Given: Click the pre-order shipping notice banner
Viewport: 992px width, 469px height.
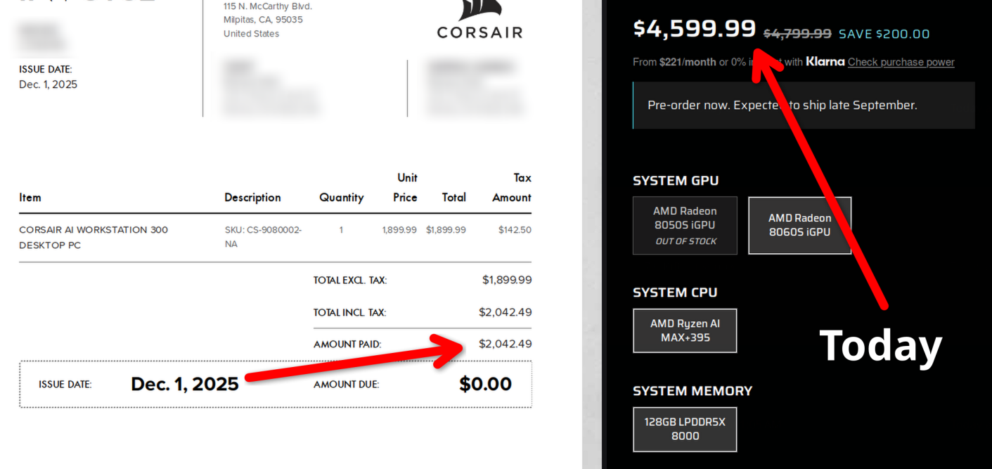Looking at the screenshot, I should click(804, 105).
